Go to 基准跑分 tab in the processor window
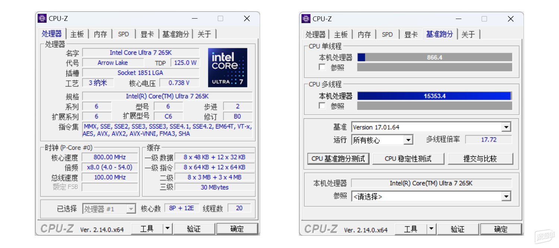 [x=176, y=34]
